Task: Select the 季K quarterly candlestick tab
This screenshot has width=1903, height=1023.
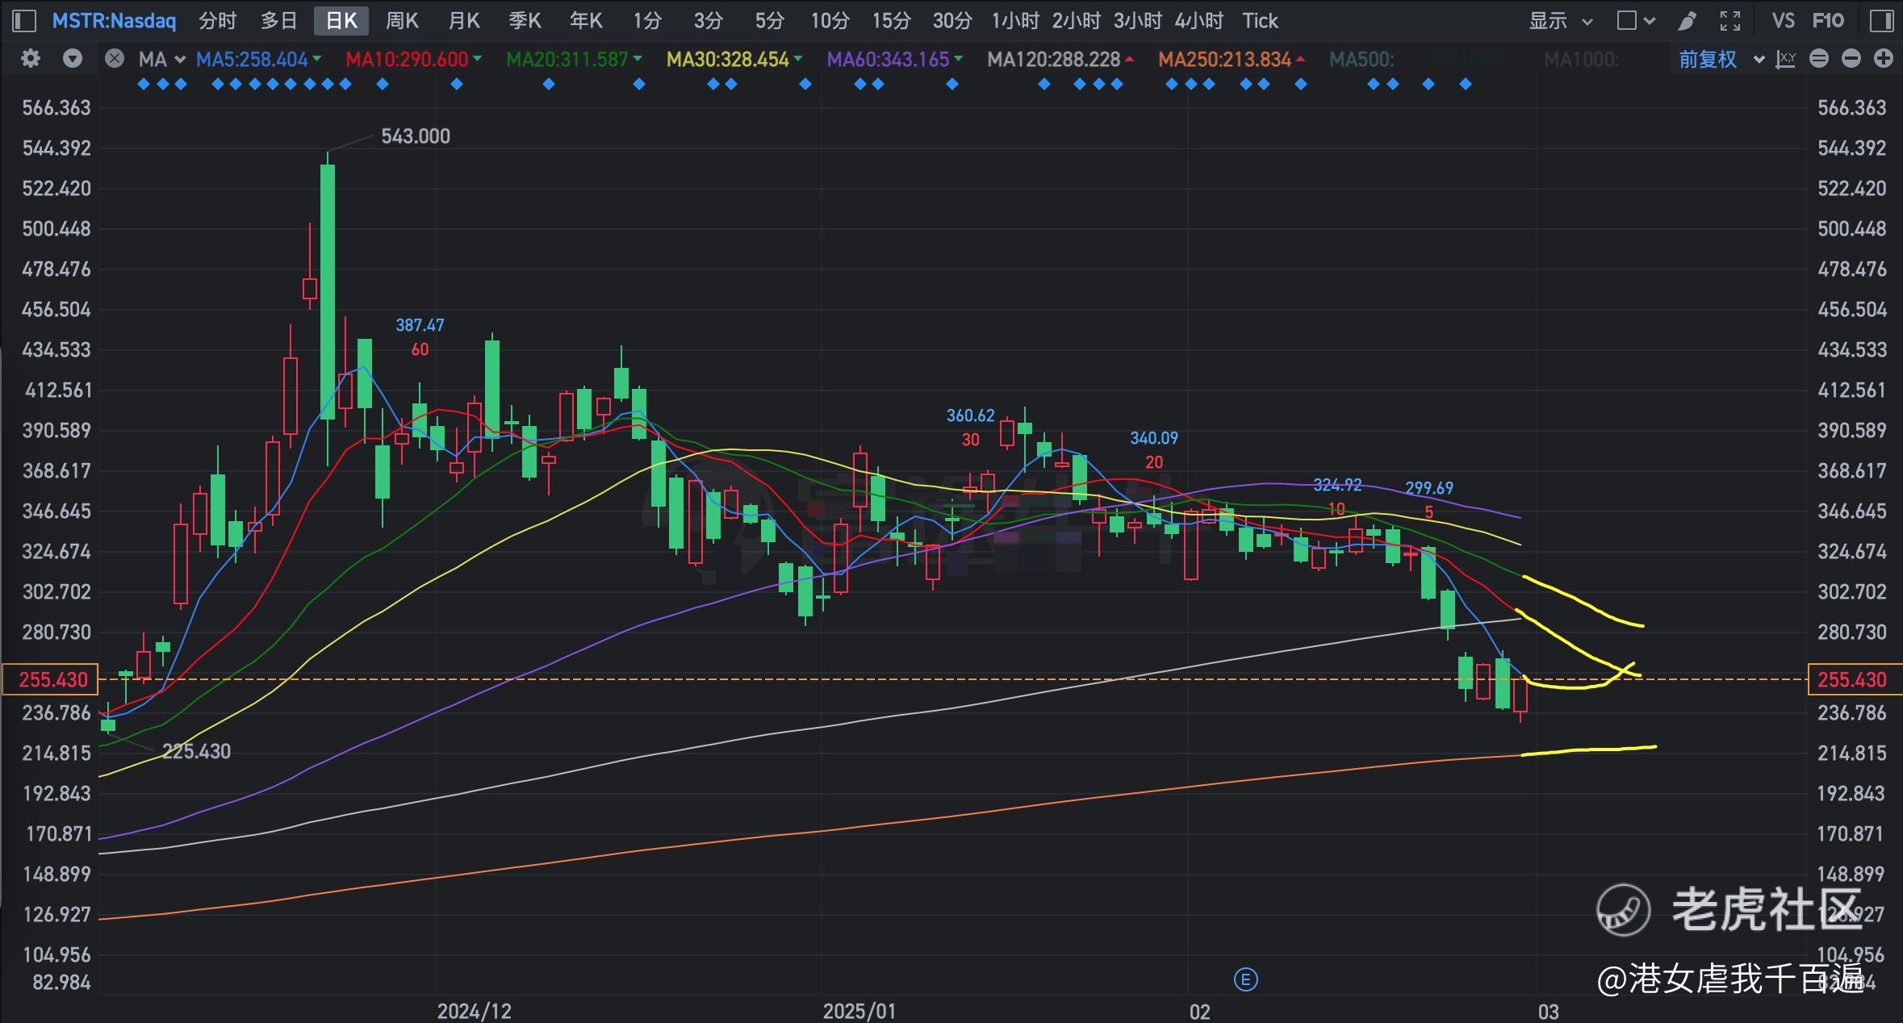Action: pos(525,21)
